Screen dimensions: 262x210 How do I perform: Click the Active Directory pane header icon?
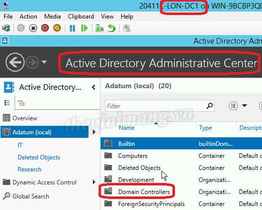coord(9,87)
